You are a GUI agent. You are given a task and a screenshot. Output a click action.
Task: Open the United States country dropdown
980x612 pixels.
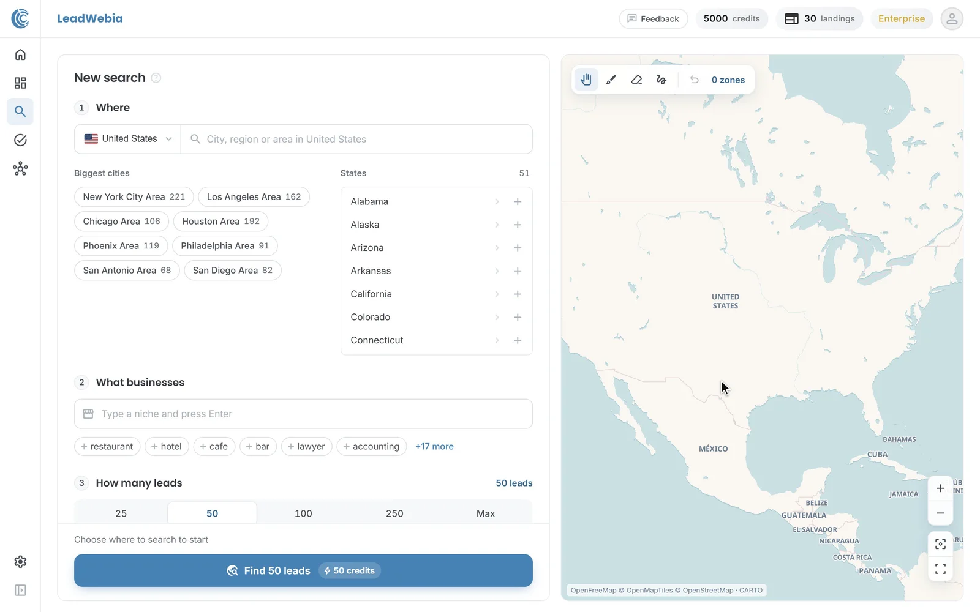click(127, 139)
